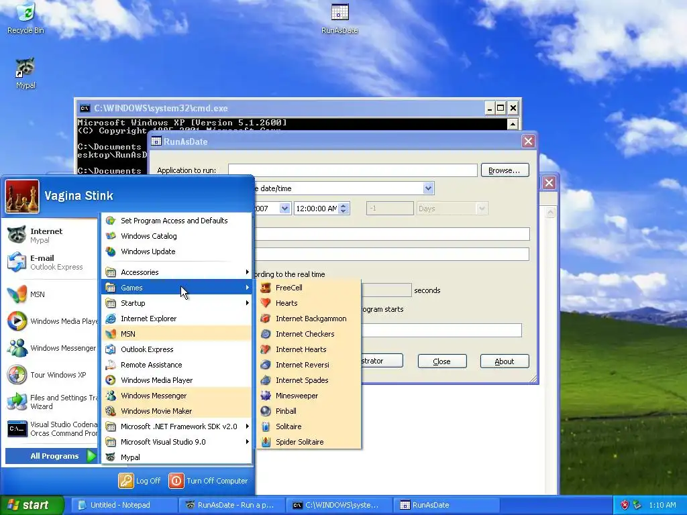Click Browse button in RunAsDate
This screenshot has height=515, width=687.
(x=505, y=170)
